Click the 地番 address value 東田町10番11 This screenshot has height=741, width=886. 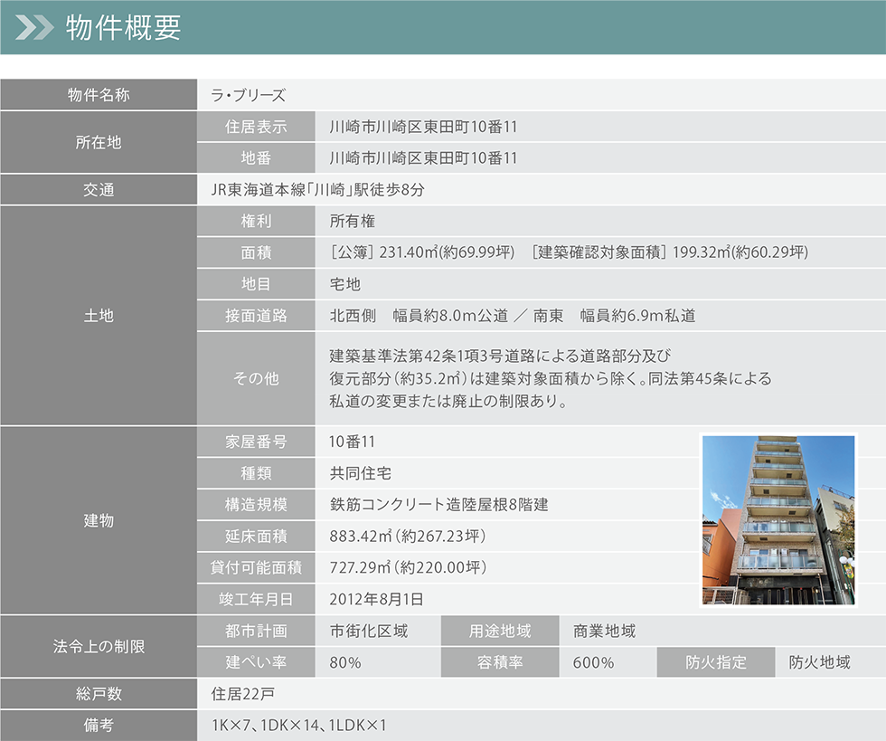click(423, 158)
